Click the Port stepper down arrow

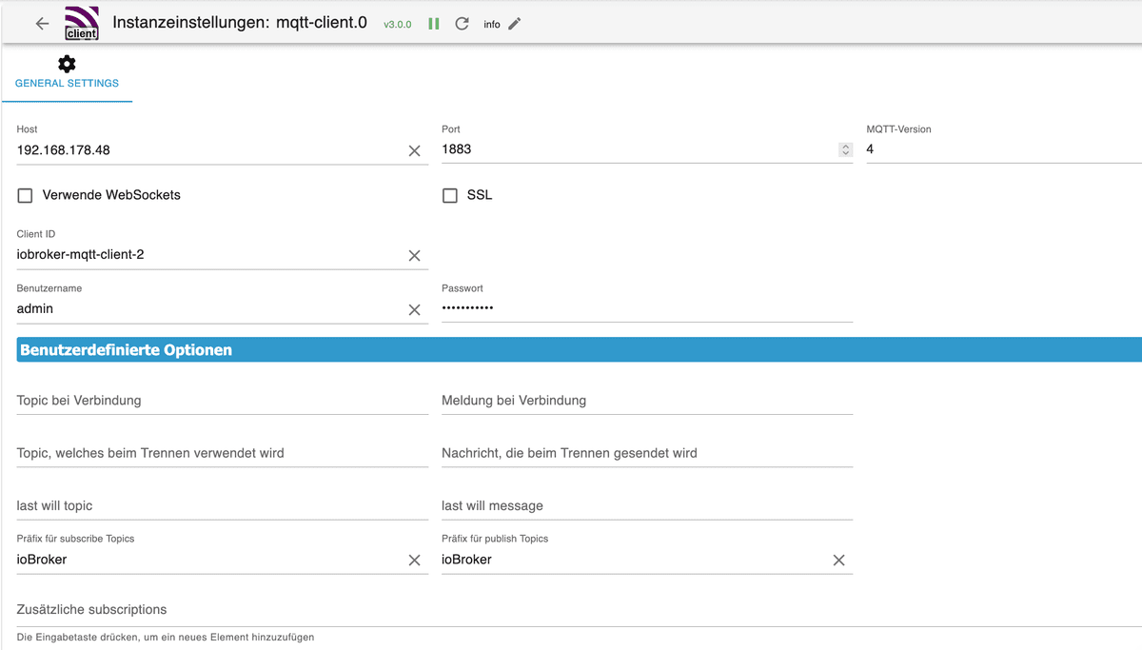[x=845, y=153]
